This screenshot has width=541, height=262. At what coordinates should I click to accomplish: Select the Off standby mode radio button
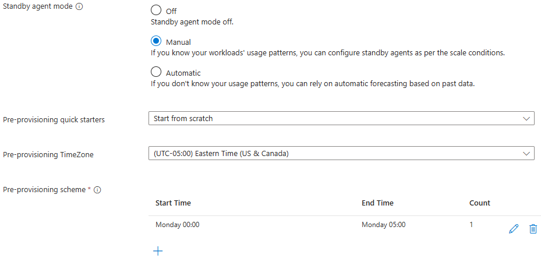coord(155,10)
